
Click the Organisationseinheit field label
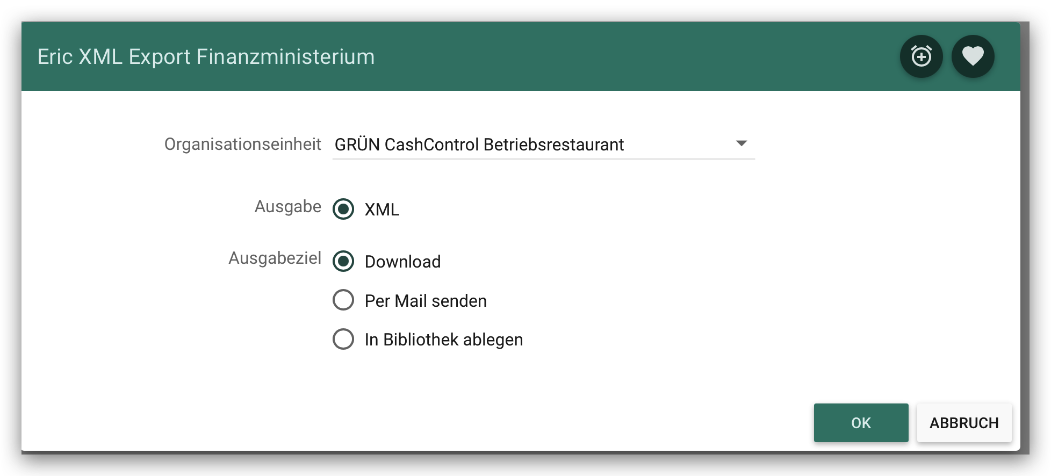click(x=242, y=144)
